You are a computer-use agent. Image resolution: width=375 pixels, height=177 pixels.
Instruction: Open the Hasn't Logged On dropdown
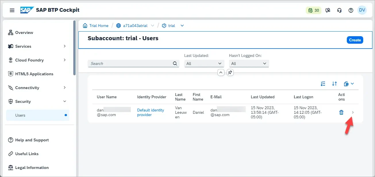[249, 64]
